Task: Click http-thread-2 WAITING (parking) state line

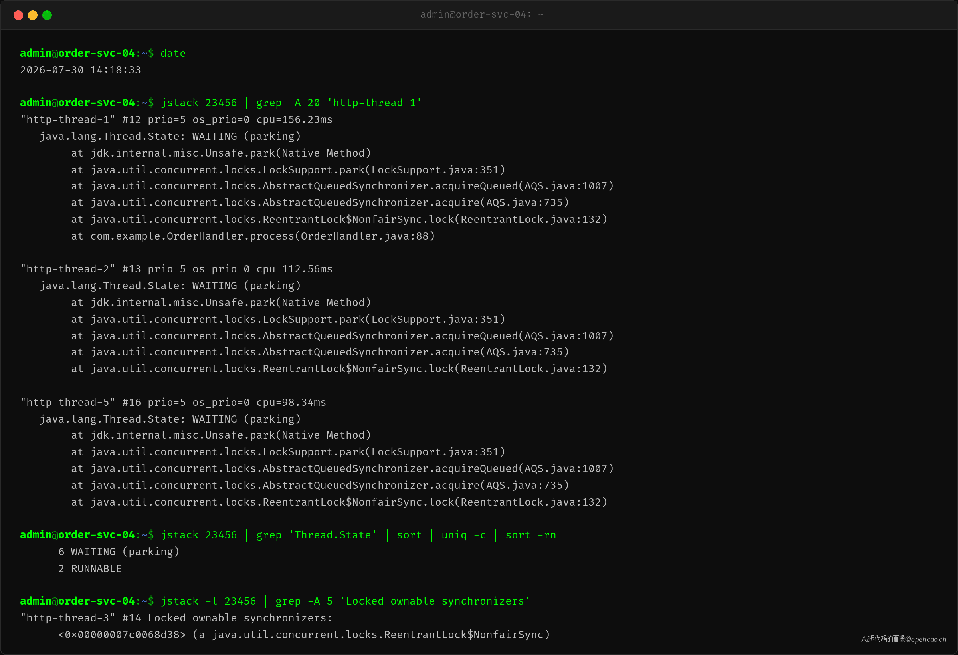Action: pos(170,286)
